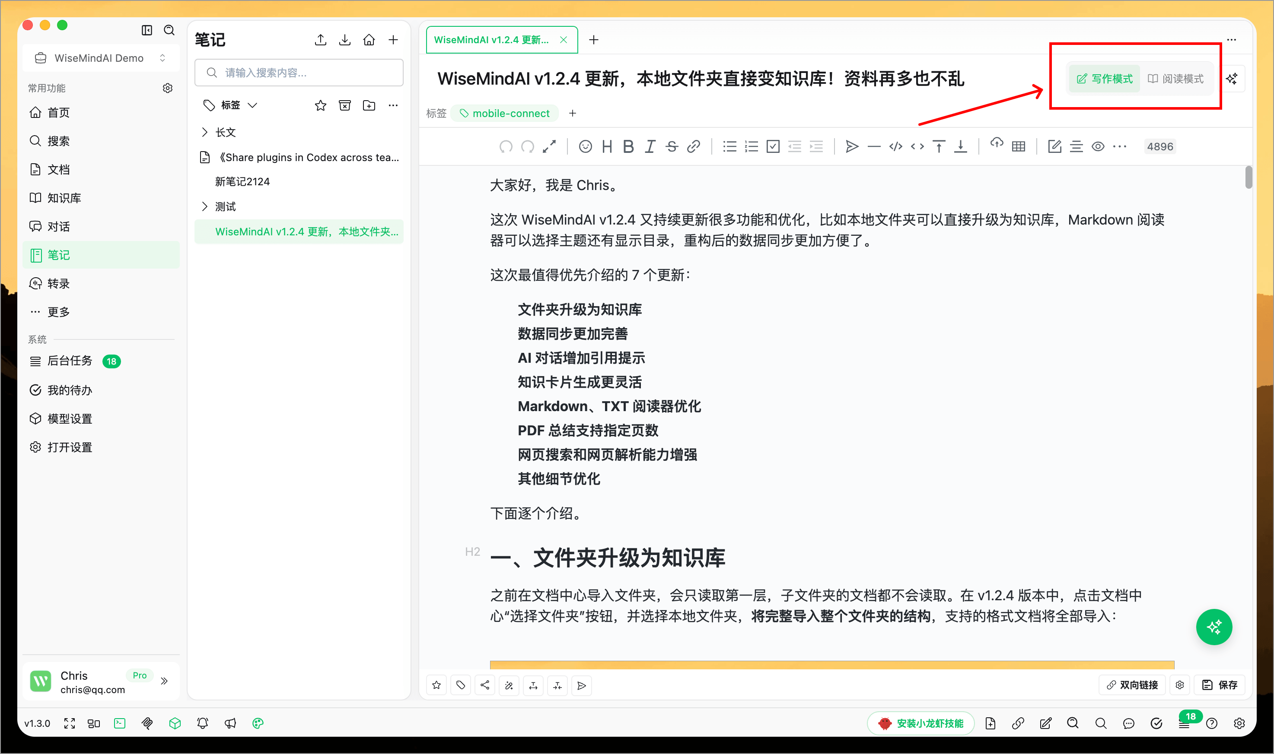
Task: Open the Share plugins in Codex note
Action: [x=299, y=157]
